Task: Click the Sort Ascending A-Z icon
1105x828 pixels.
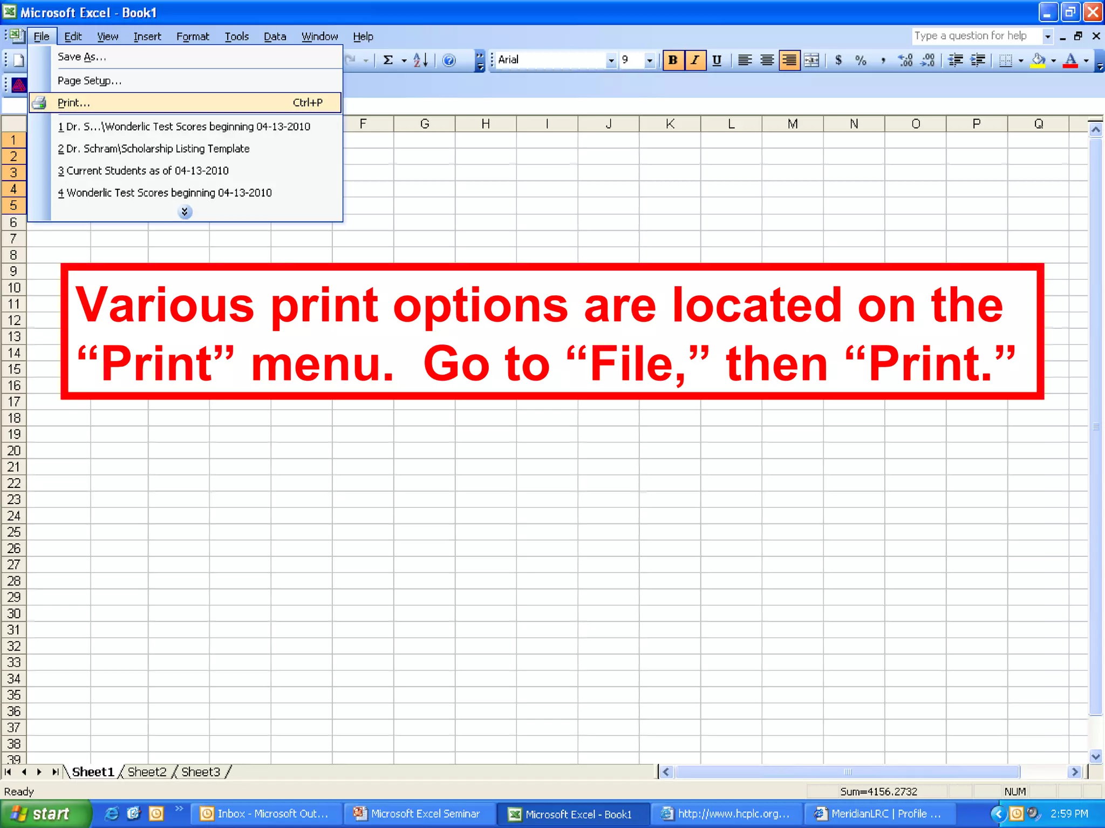Action: pos(420,60)
